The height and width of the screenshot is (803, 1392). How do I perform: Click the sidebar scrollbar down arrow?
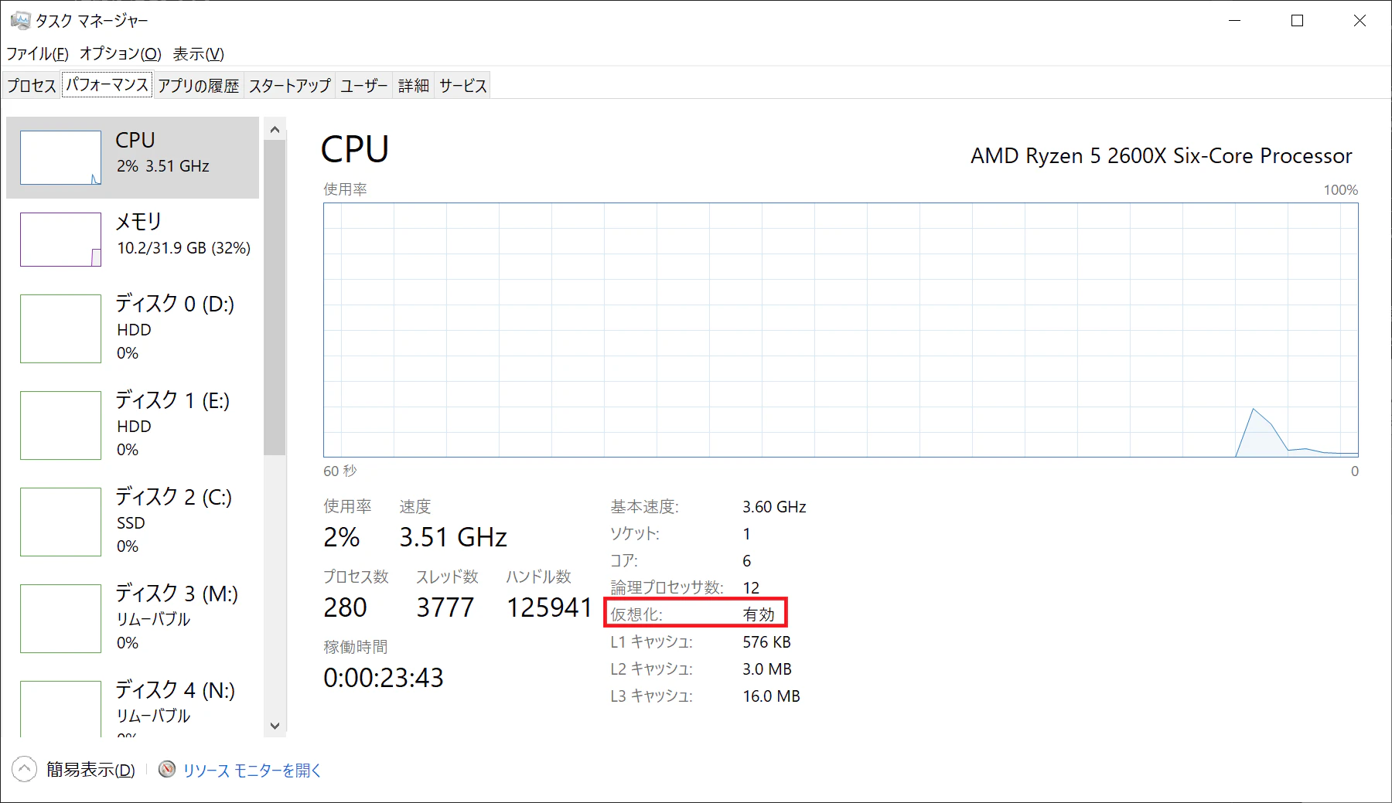click(x=275, y=726)
